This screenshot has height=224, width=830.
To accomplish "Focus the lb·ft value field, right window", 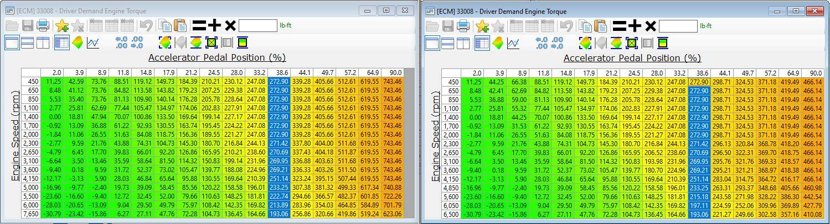I will (x=678, y=26).
